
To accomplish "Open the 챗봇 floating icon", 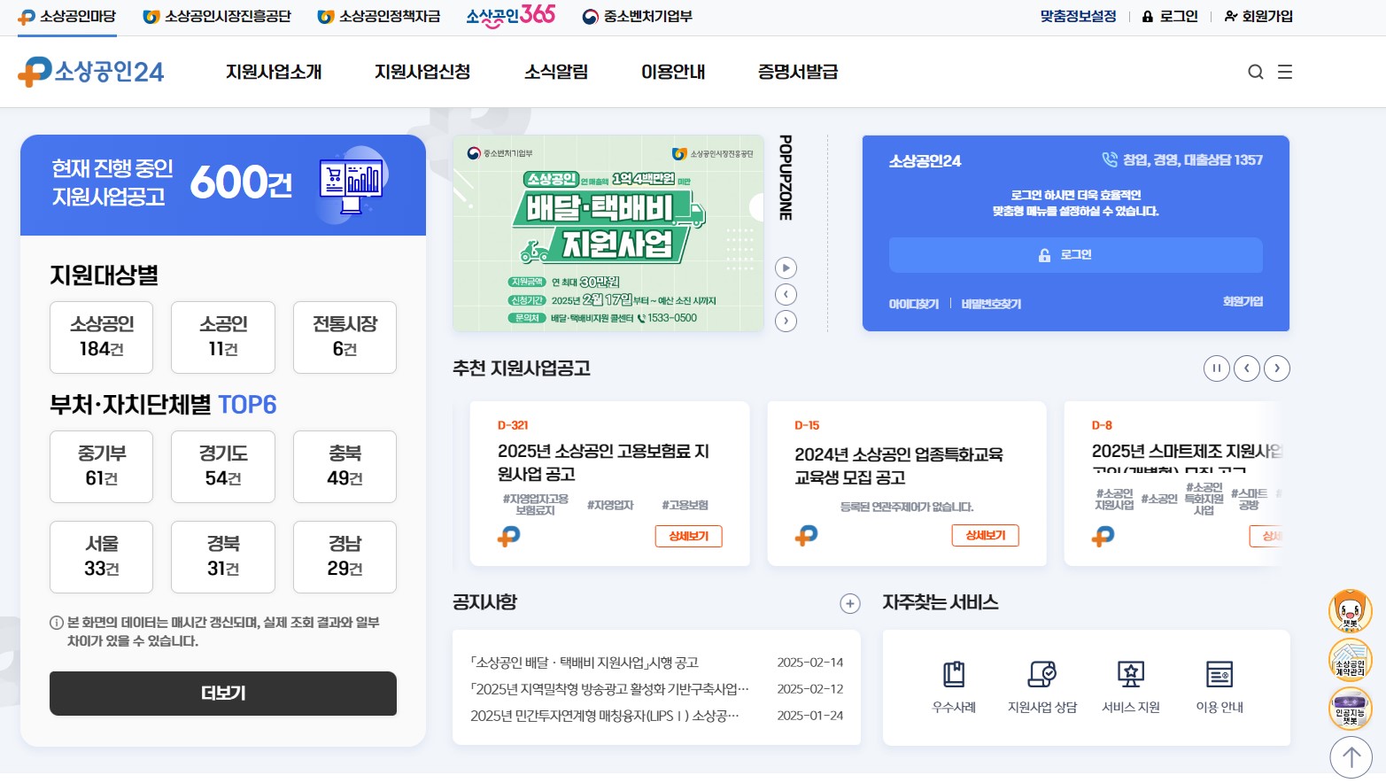I will (1351, 610).
